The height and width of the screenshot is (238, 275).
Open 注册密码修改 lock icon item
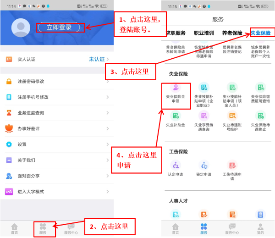click(x=9, y=82)
